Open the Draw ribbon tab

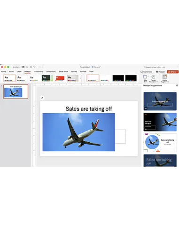[19, 71]
